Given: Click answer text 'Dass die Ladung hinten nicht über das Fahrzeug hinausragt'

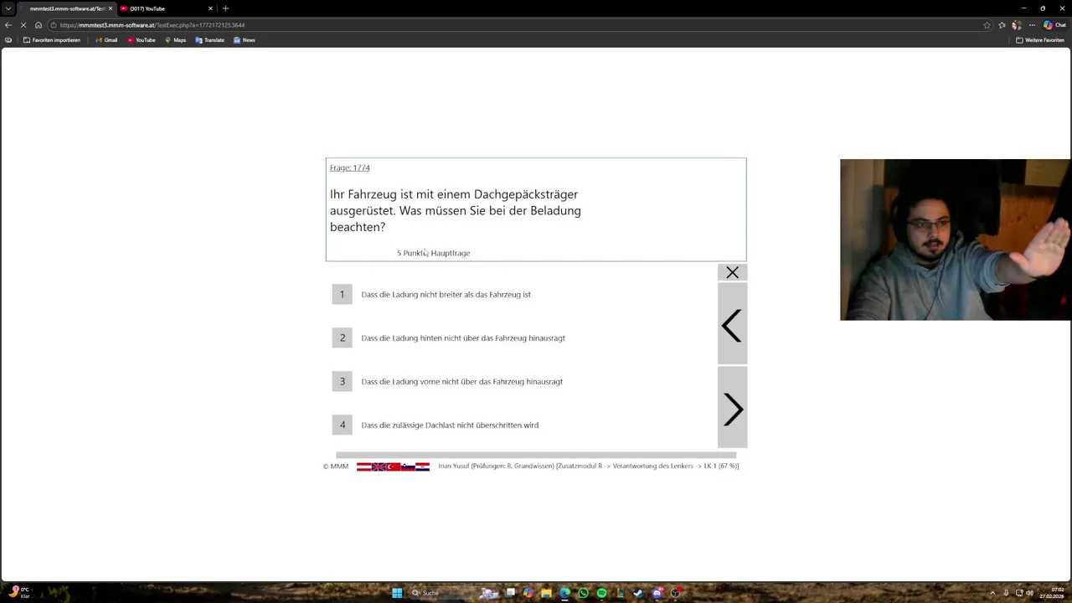Looking at the screenshot, I should point(463,338).
